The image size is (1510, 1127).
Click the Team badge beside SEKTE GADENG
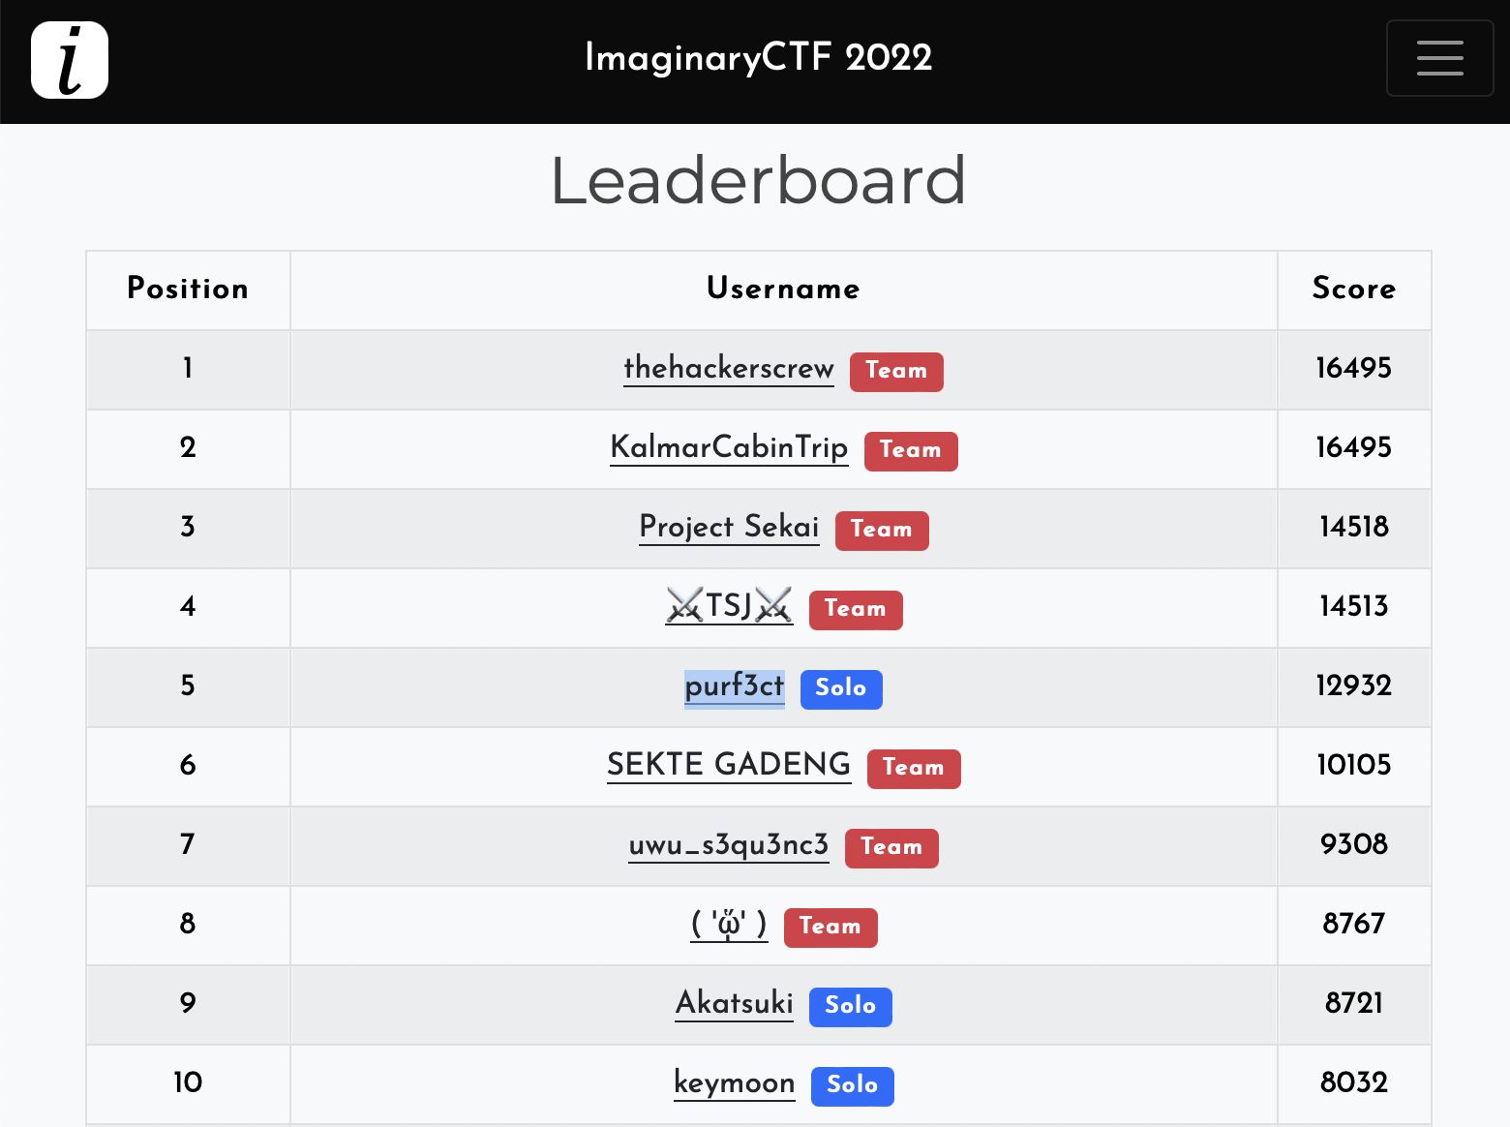[x=914, y=769]
